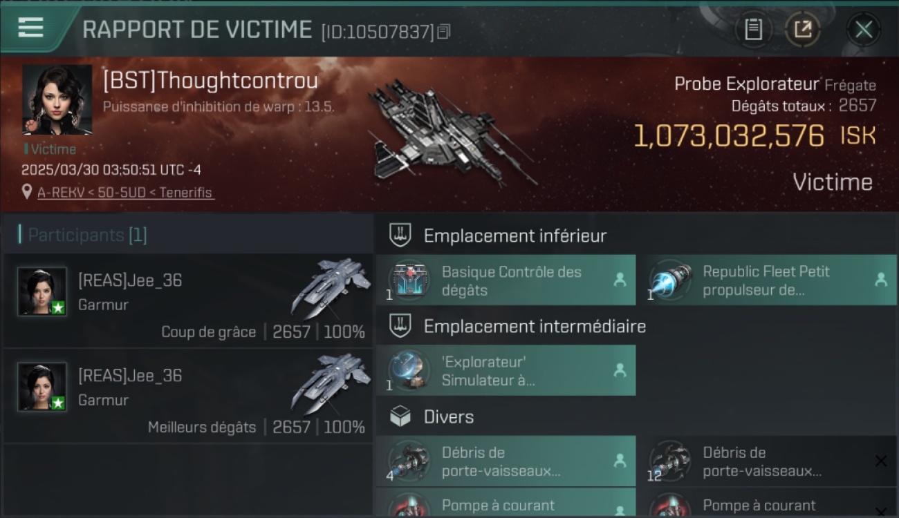This screenshot has width=899, height=518.
Task: Click the clipboard report icon
Action: (753, 29)
